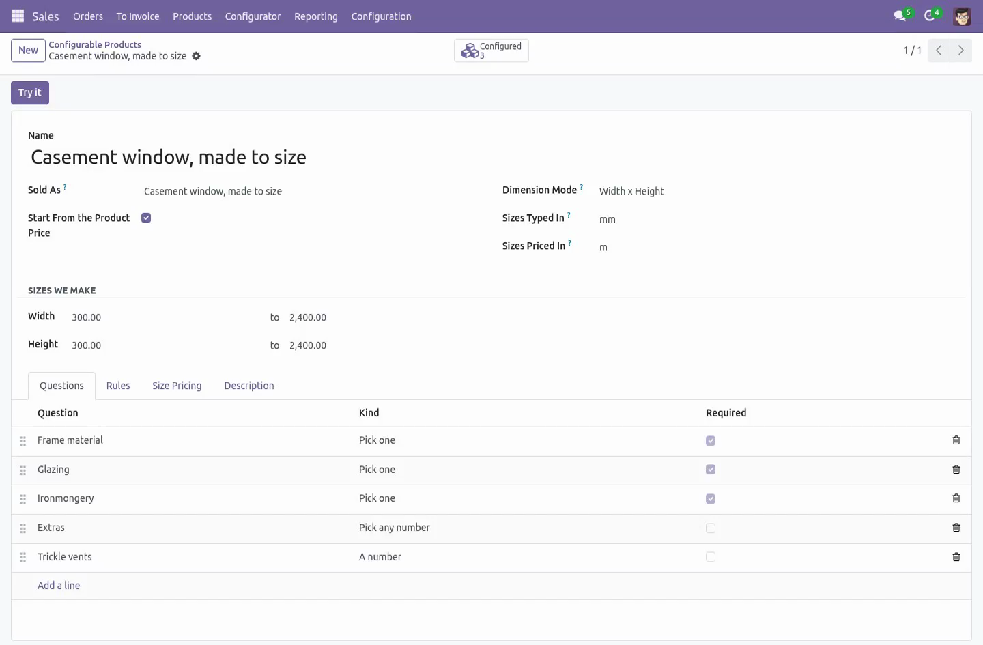Grab the drag handle for Extras
This screenshot has height=645, width=983.
(x=23, y=528)
